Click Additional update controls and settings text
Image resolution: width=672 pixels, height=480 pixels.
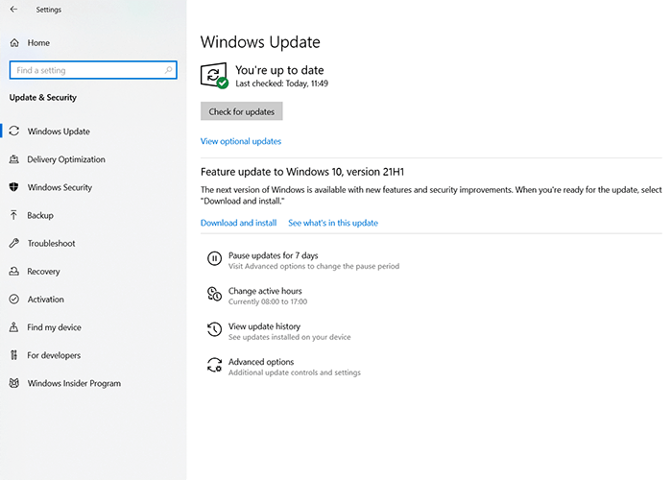[295, 372]
